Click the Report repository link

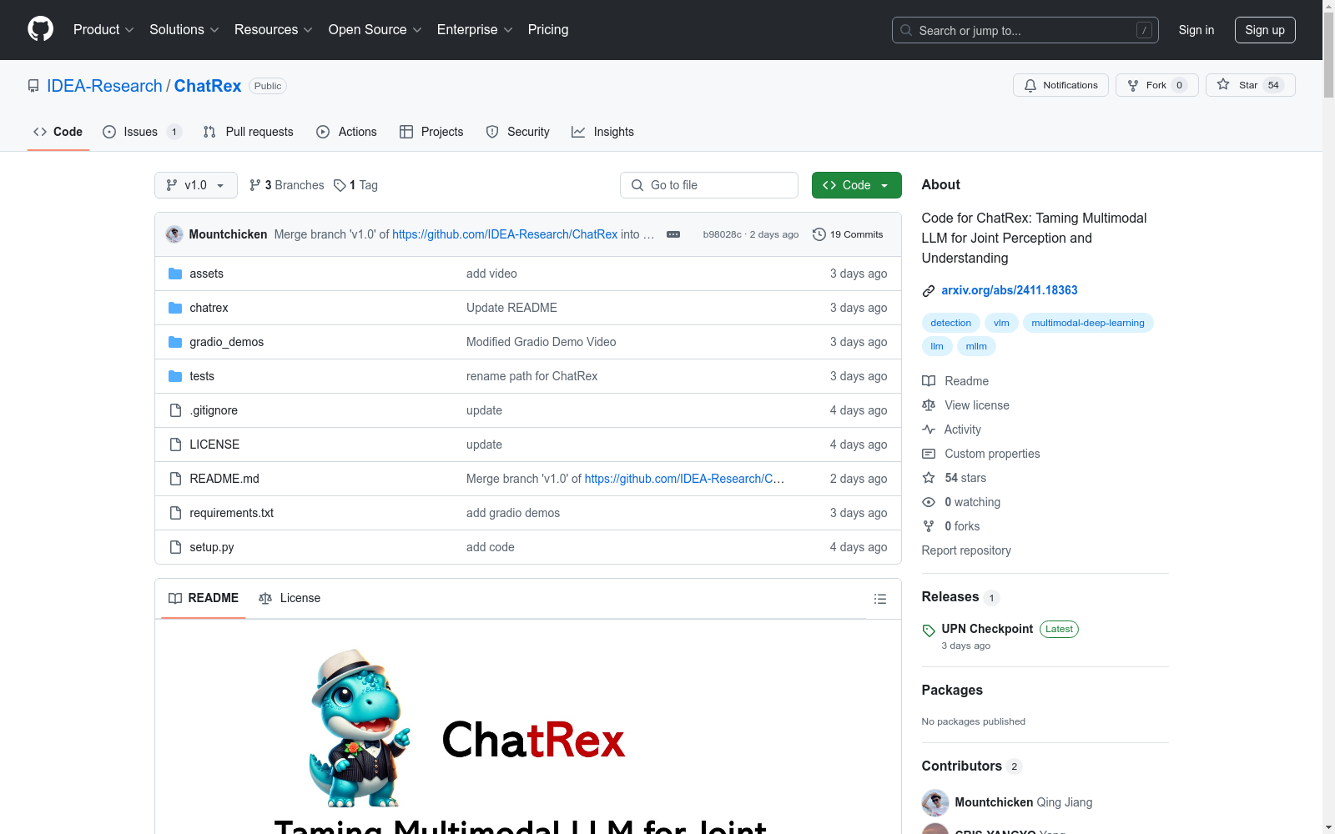[966, 550]
